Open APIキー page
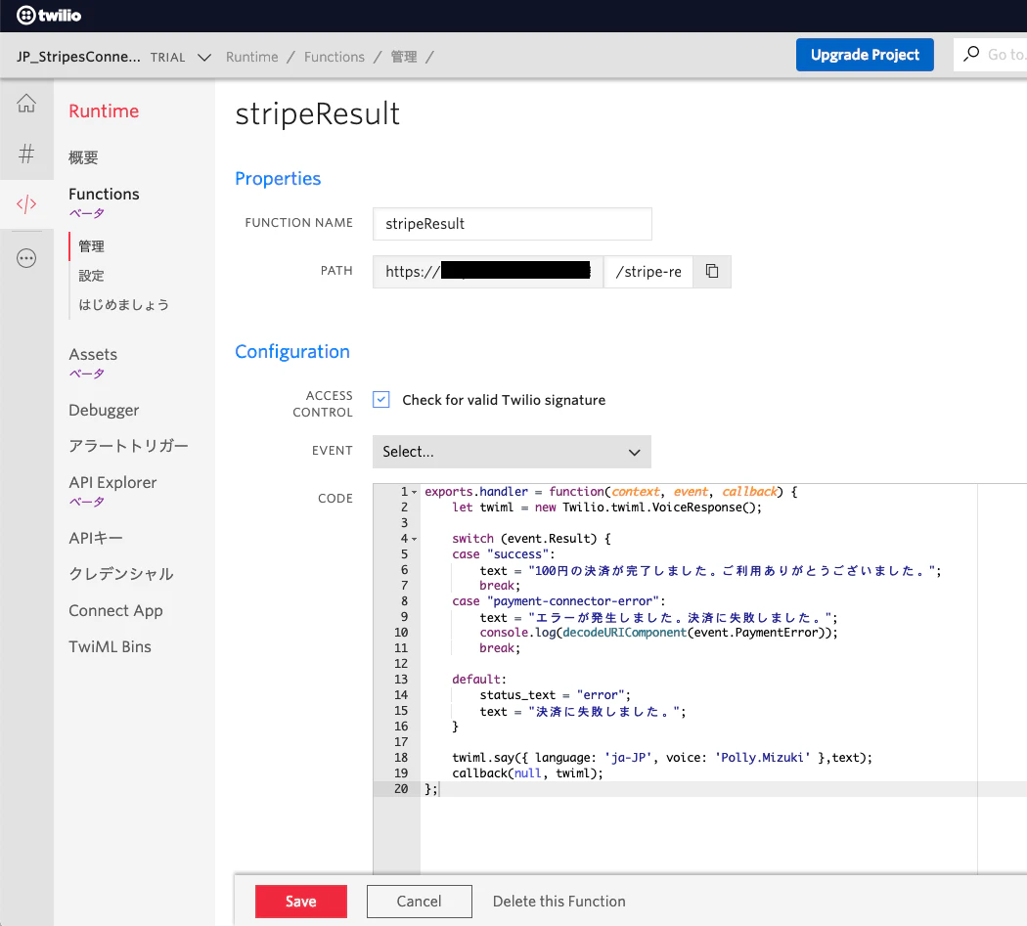This screenshot has width=1027, height=926. coord(96,539)
